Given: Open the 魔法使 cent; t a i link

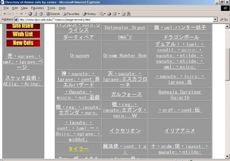Looking at the screenshot, I should pyautogui.click(x=125, y=149).
